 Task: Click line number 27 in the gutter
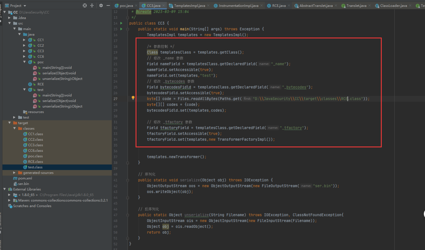[115, 99]
